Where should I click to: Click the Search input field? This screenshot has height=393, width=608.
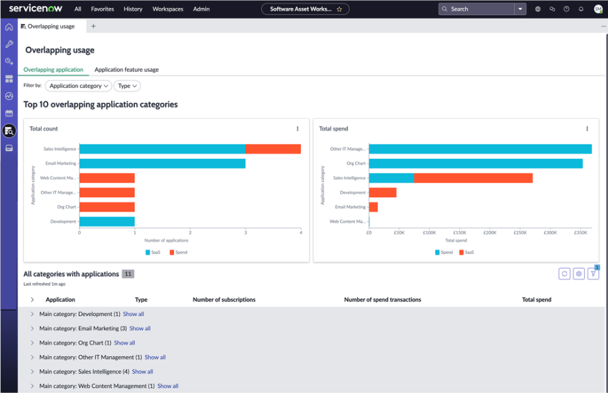[x=476, y=9]
